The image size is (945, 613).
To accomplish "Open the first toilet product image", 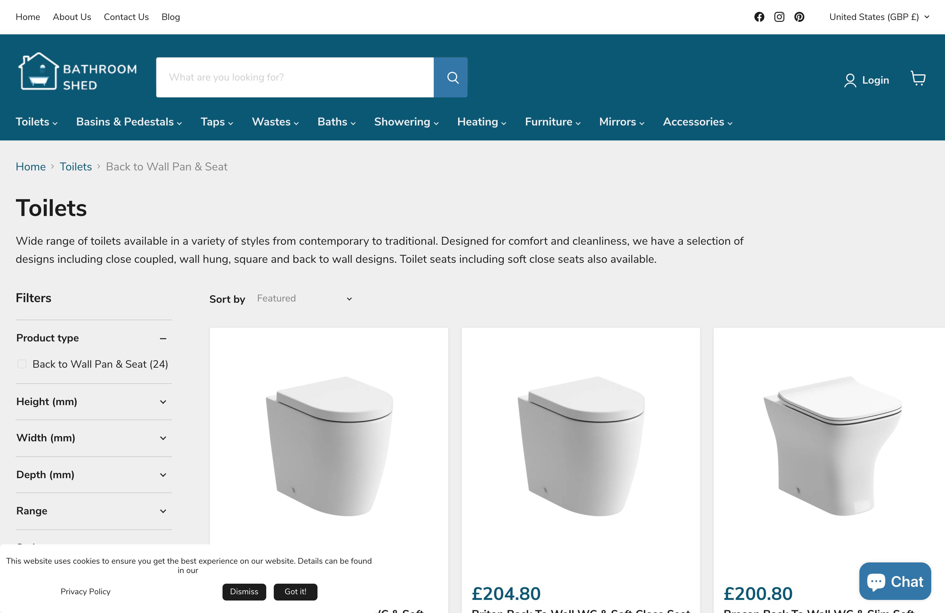I will (329, 446).
